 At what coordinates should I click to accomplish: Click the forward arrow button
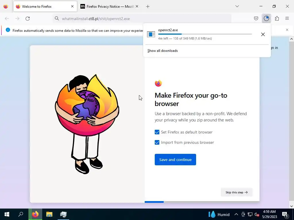[x=17, y=19]
